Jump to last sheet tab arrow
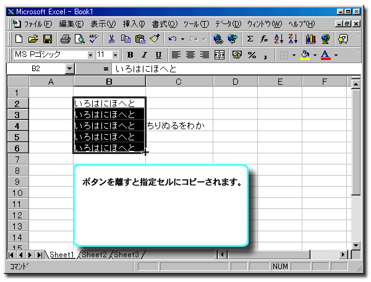Viewport: 371px width, 282px height. pos(40,255)
